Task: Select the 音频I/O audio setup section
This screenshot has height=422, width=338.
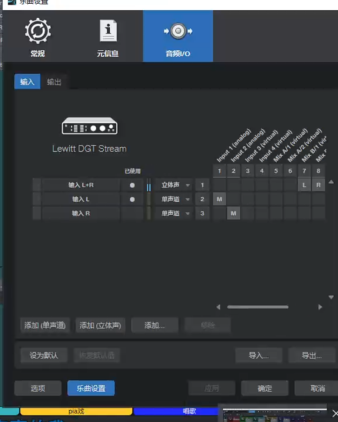Action: pyautogui.click(x=178, y=36)
